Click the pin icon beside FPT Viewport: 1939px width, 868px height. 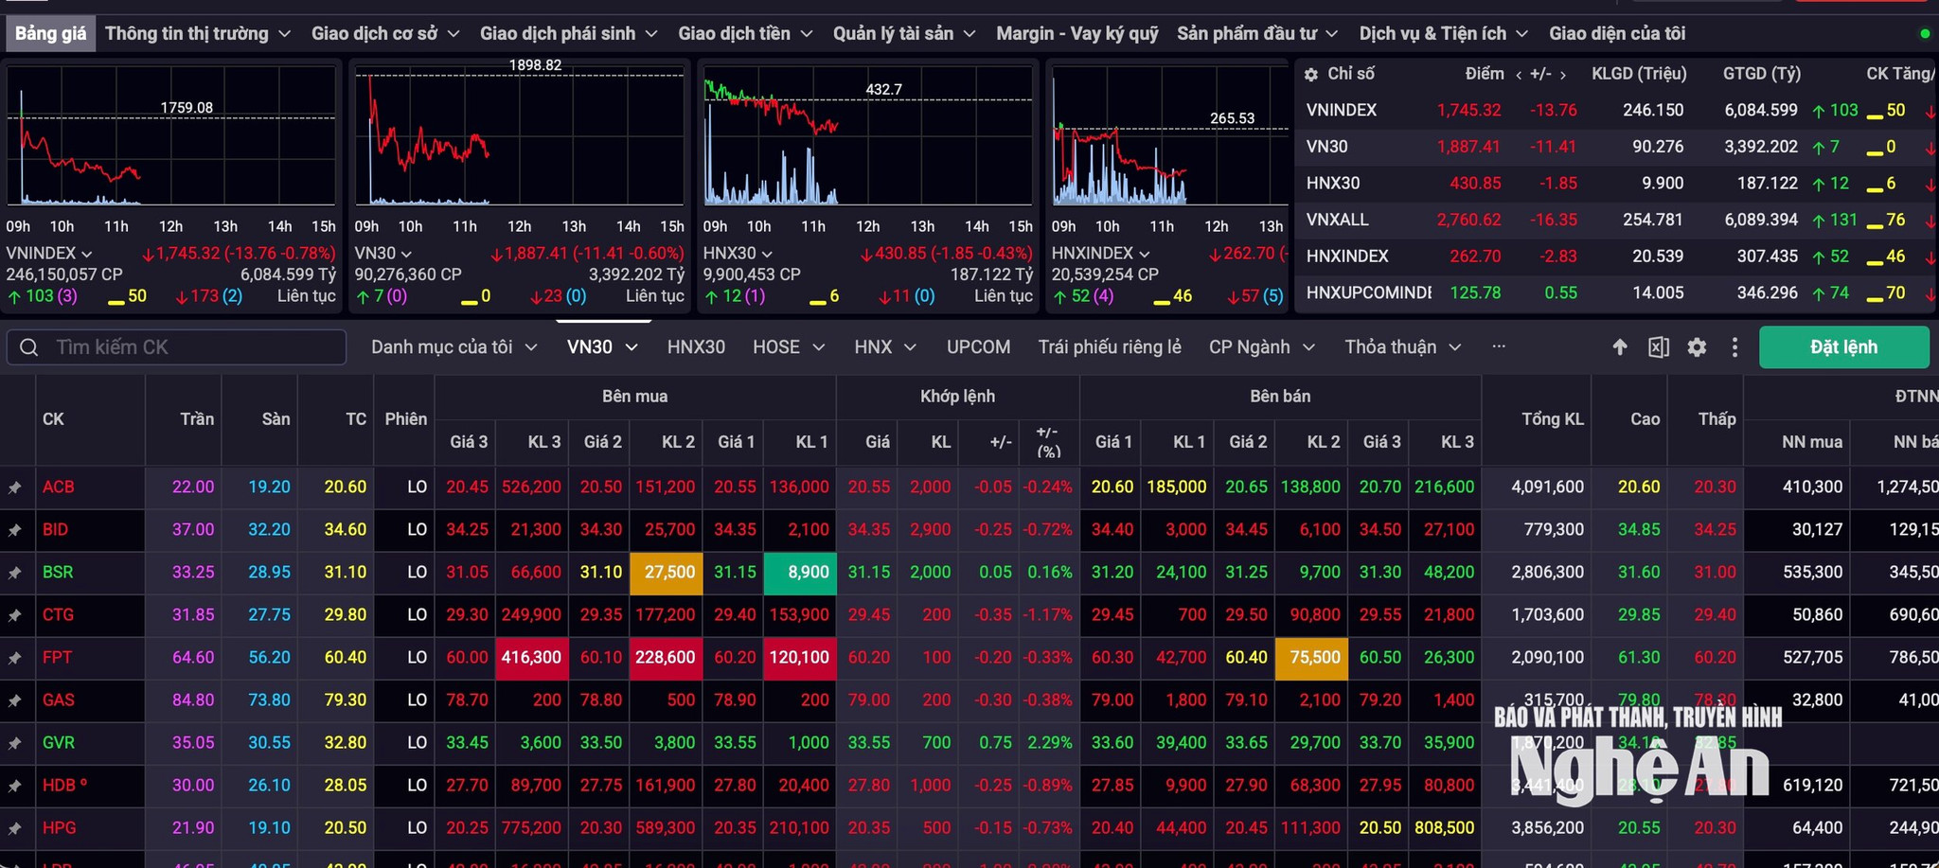coord(15,658)
